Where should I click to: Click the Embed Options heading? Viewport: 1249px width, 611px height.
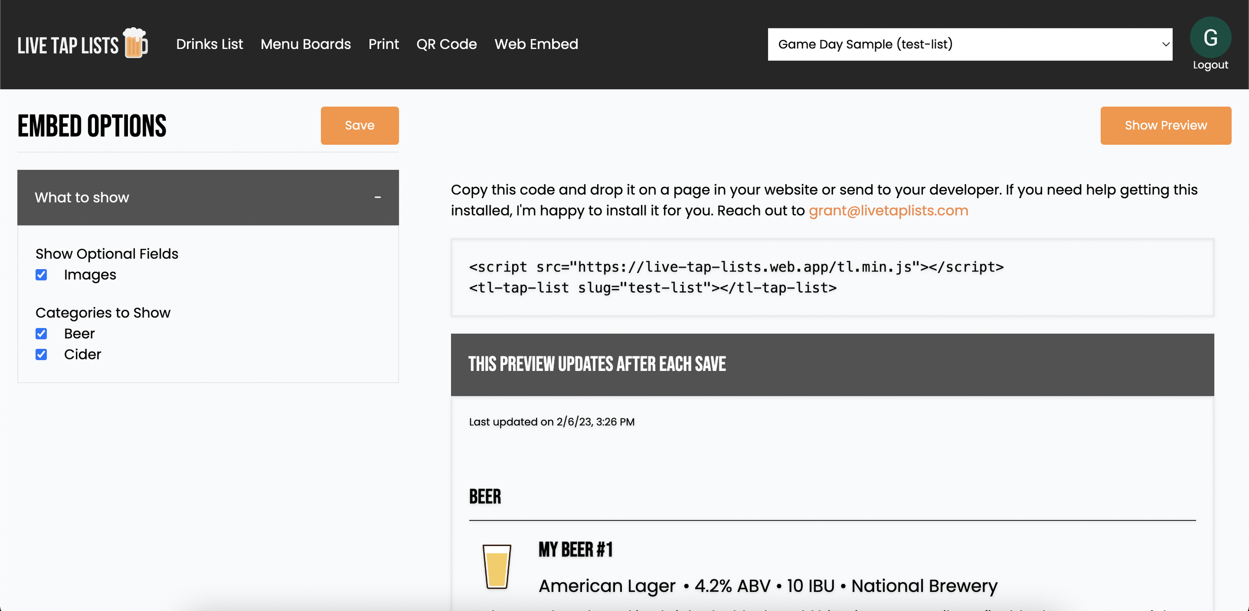[92, 126]
